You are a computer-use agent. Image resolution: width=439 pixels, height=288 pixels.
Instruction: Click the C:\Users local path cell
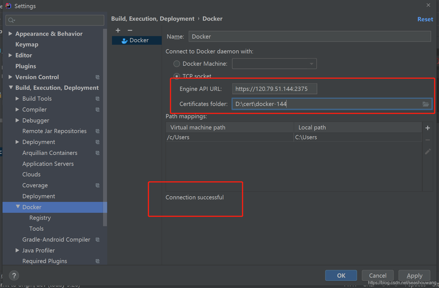pos(358,137)
